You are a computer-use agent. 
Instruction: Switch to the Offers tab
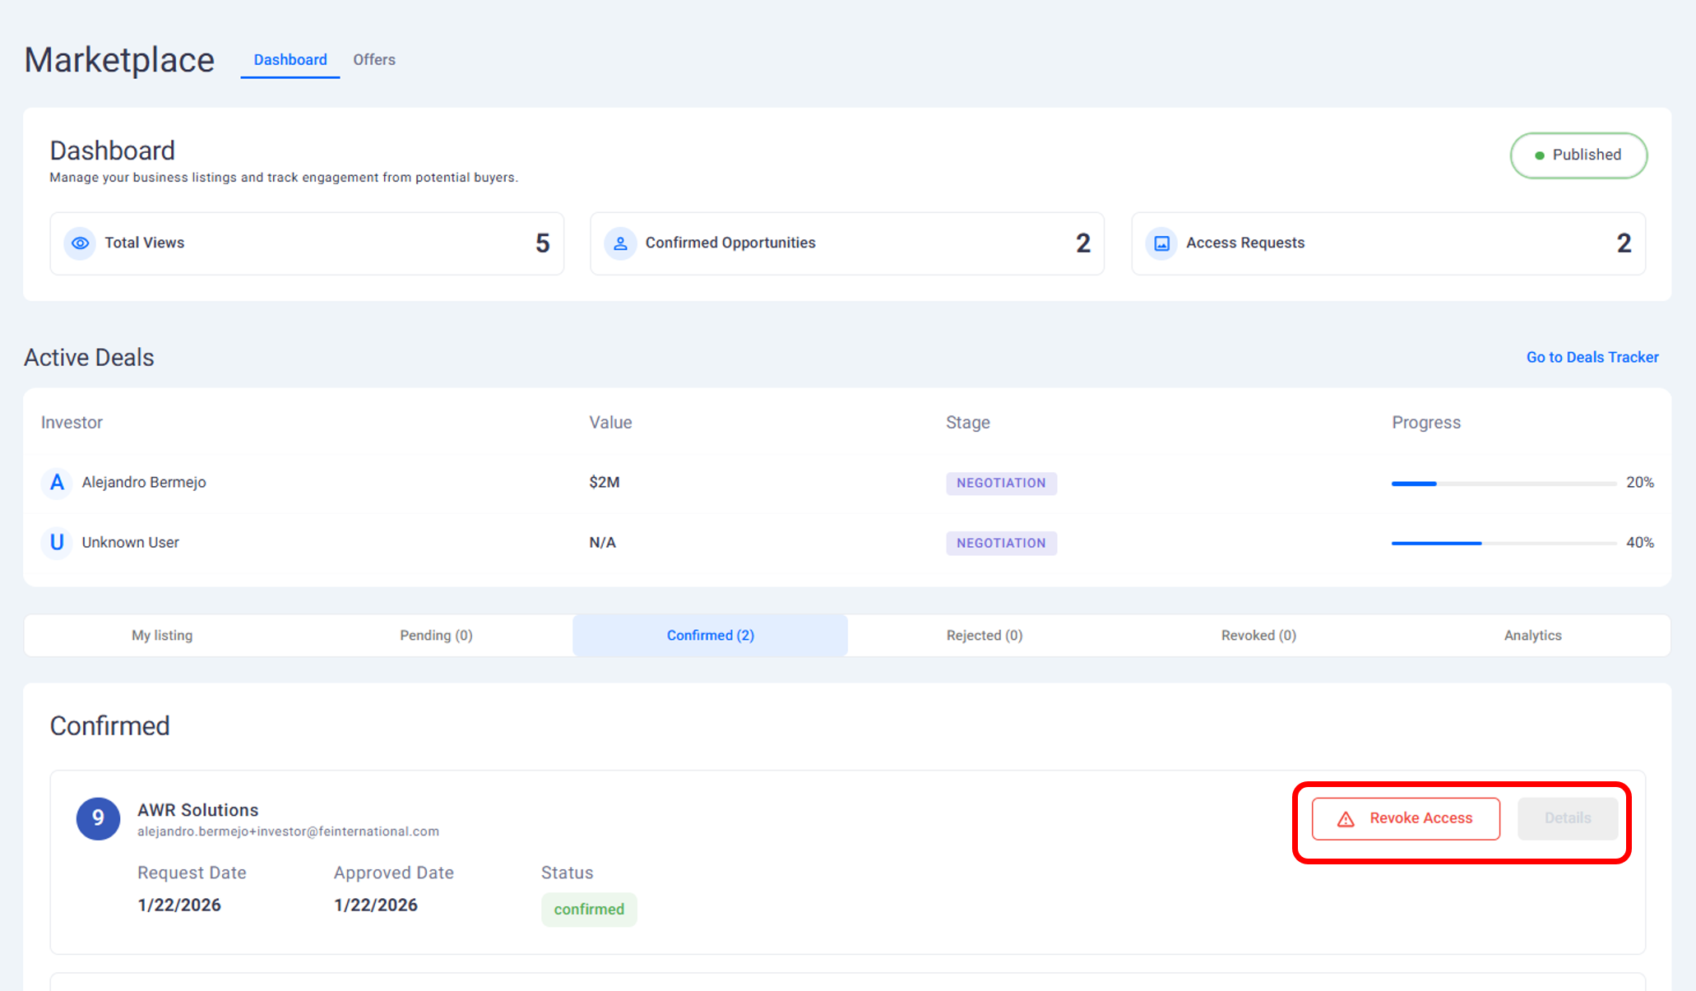point(374,60)
